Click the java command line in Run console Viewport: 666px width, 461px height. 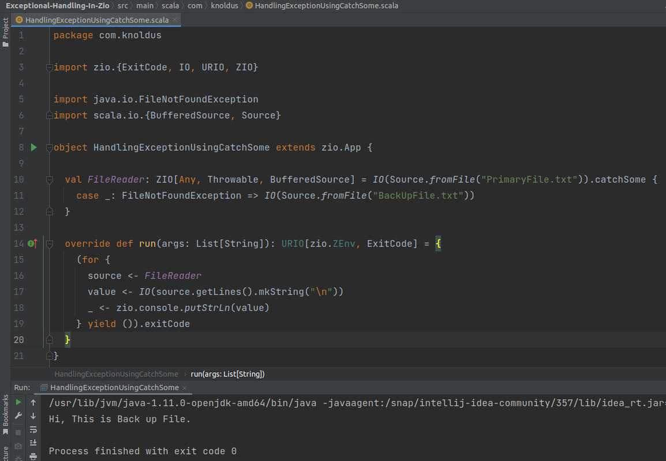tap(357, 403)
